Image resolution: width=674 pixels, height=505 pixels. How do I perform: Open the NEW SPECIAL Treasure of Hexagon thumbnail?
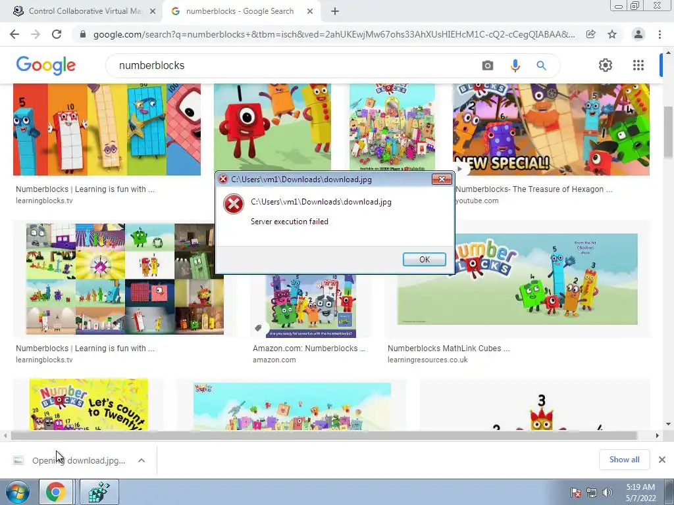point(551,130)
